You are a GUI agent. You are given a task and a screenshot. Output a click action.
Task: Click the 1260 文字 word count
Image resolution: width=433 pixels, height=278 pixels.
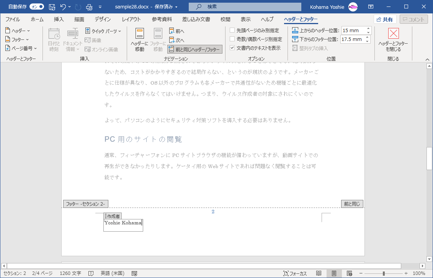[70, 273]
